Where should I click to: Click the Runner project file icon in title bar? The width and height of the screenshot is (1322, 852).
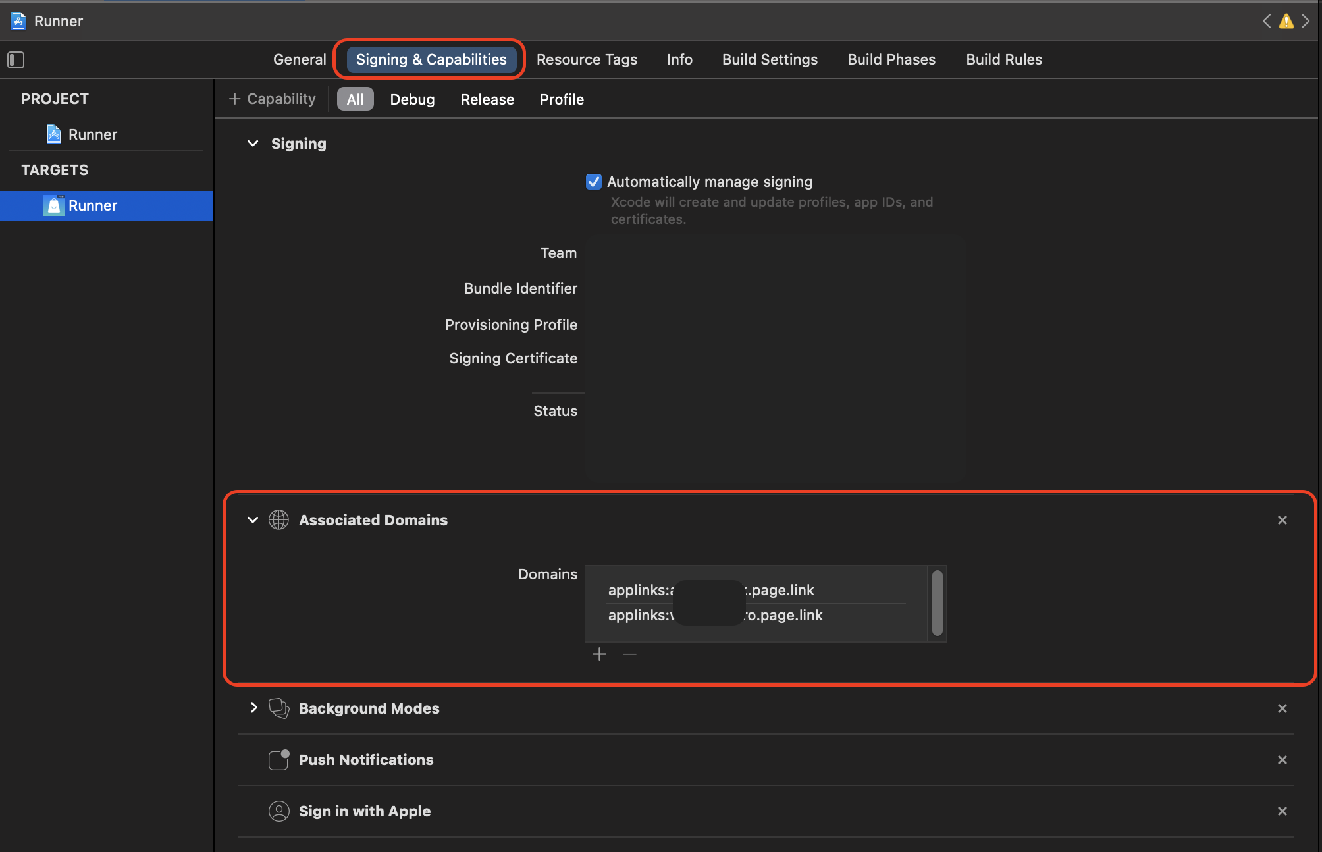coord(18,21)
